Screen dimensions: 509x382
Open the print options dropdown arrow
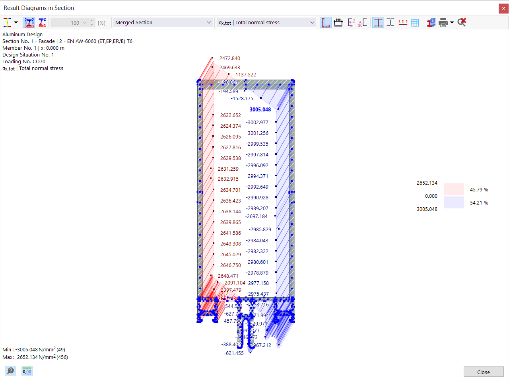coord(452,23)
